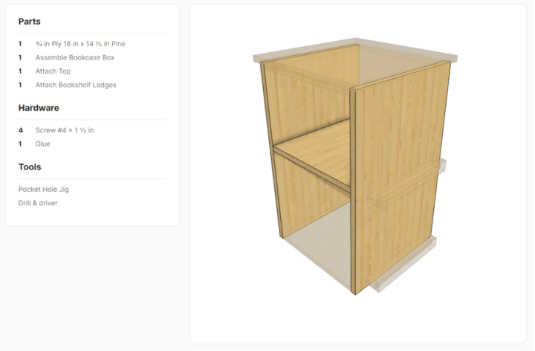
Task: Open the Attach Top part entry
Action: point(53,71)
